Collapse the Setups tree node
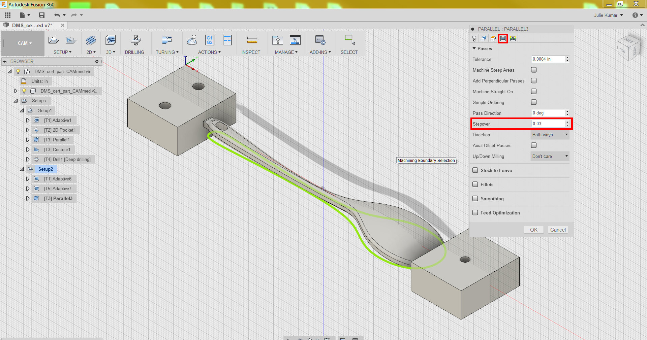The image size is (647, 340). 16,101
